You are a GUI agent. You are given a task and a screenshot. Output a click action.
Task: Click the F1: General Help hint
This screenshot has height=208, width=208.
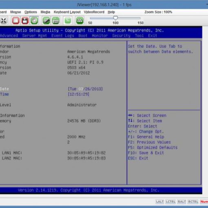(146, 137)
